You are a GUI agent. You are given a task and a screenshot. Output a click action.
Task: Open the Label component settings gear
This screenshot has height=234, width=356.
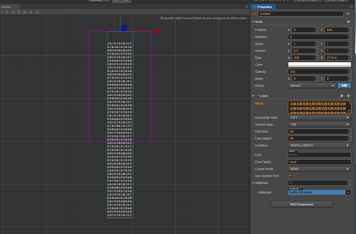pyautogui.click(x=349, y=96)
